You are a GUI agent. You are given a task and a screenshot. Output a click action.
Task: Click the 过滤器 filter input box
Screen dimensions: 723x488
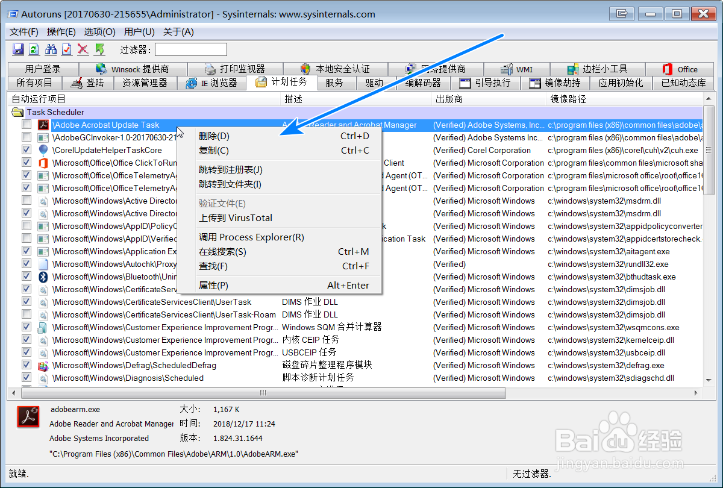coord(191,49)
